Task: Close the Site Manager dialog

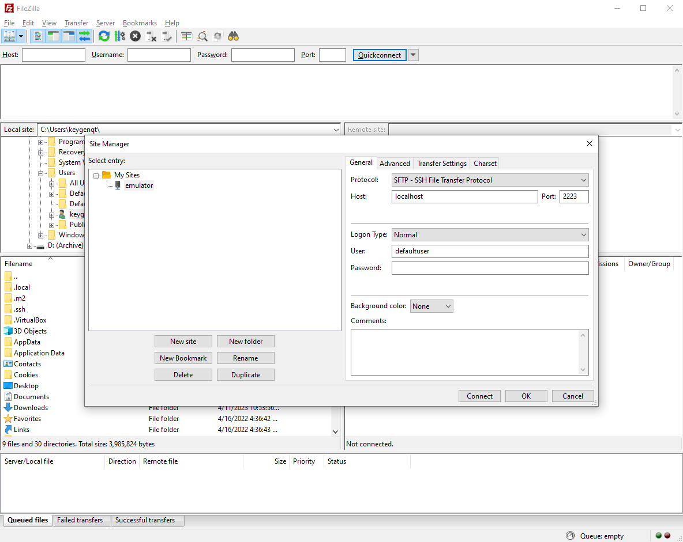Action: 590,143
